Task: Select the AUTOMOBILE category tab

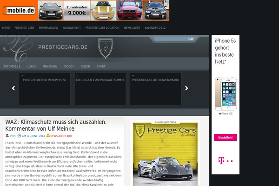Action: 12,66
